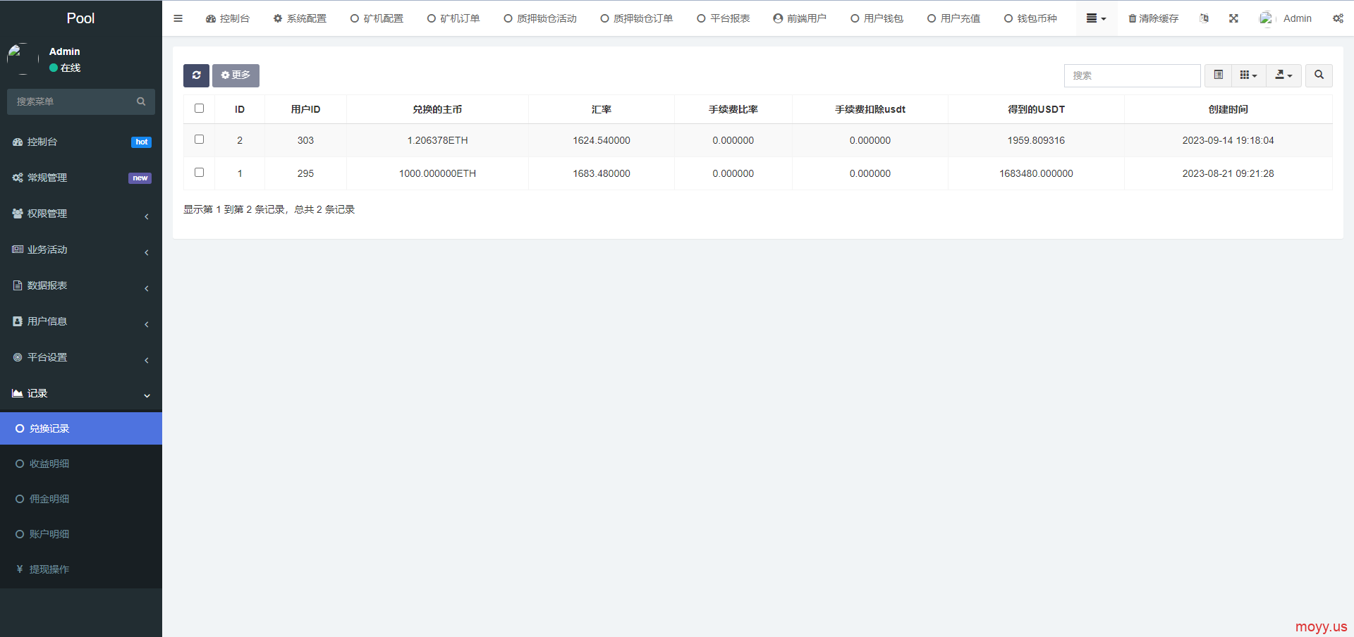
Task: Go to 平台报表 tab
Action: [724, 18]
